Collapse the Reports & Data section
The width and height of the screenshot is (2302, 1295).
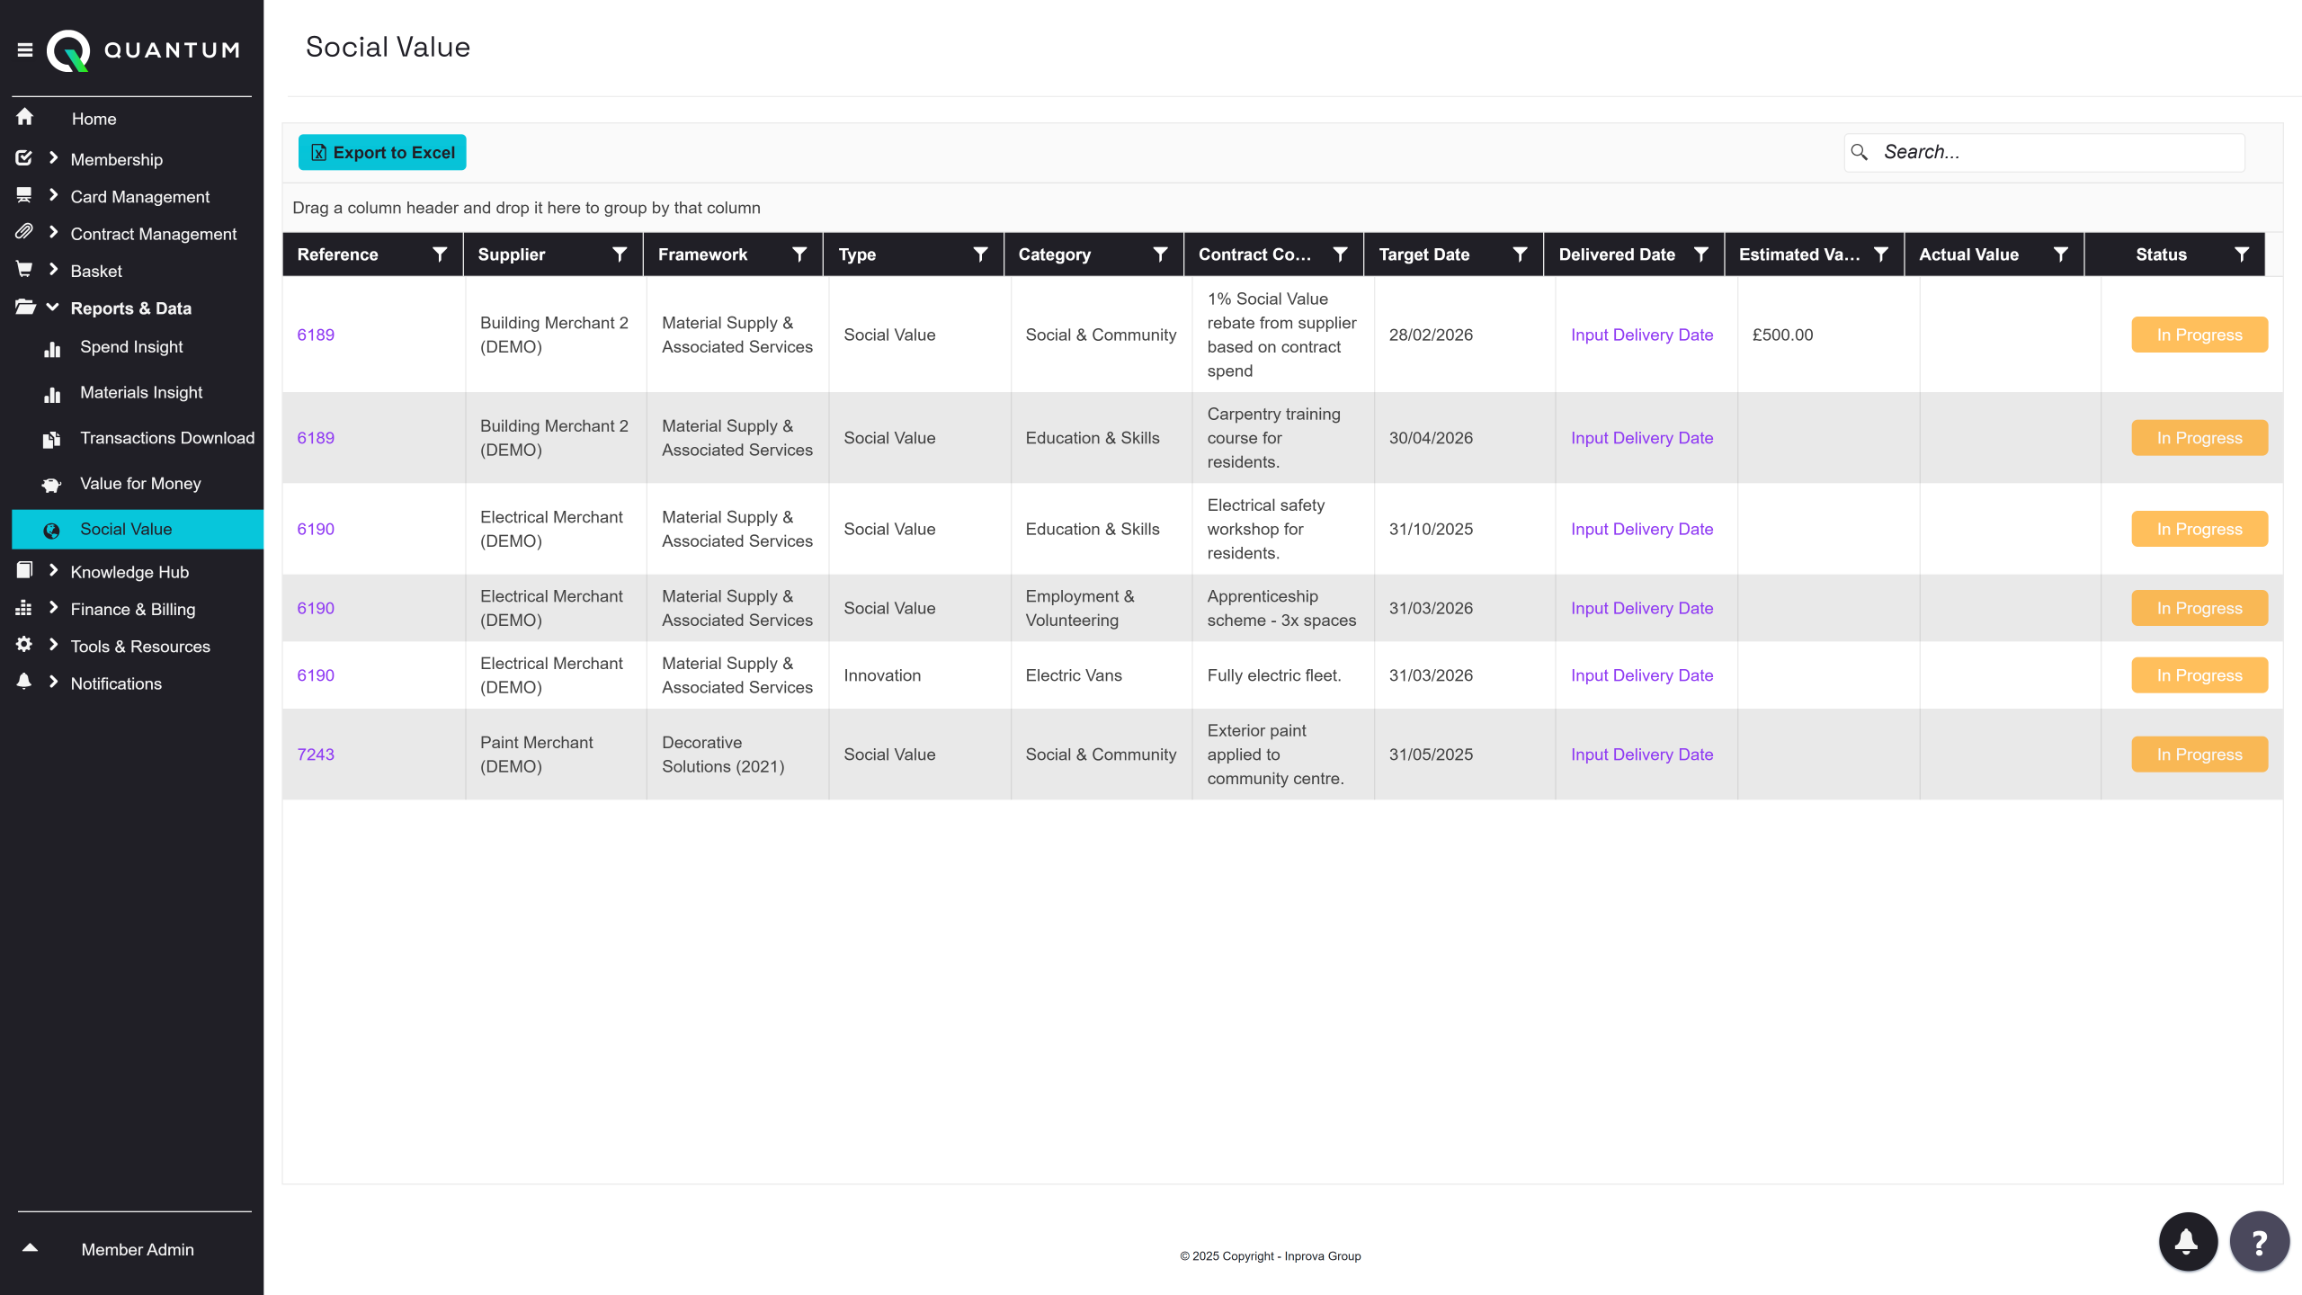53,308
